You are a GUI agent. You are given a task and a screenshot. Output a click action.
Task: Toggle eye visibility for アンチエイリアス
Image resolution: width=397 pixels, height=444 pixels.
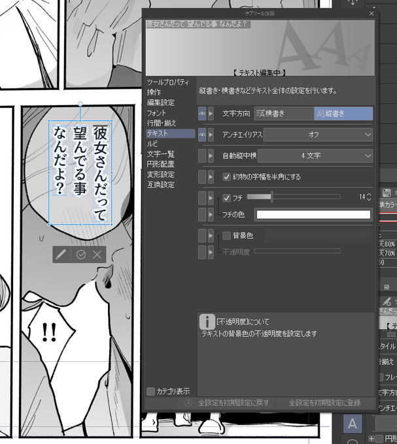tap(202, 135)
